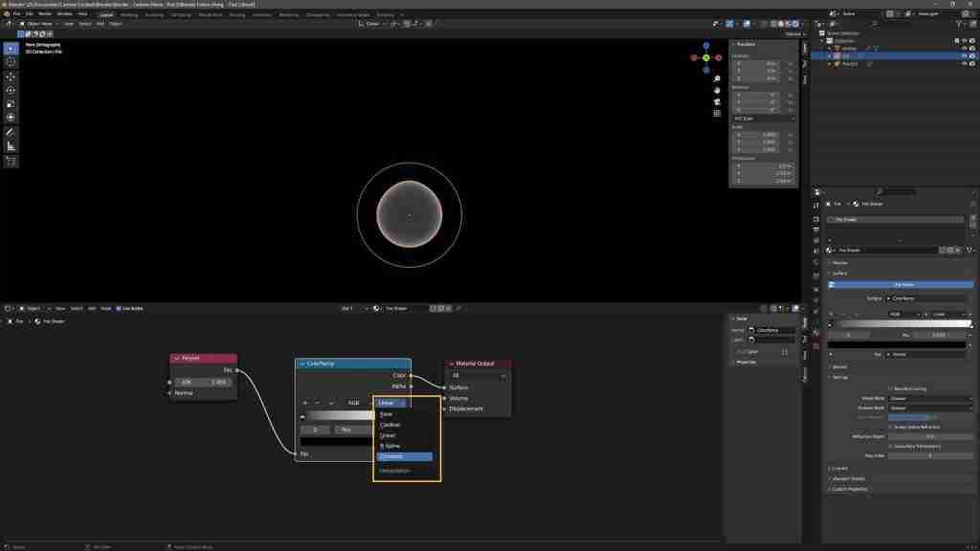
Task: Open the Object Mode dropdown in the viewport header
Action: pyautogui.click(x=36, y=24)
